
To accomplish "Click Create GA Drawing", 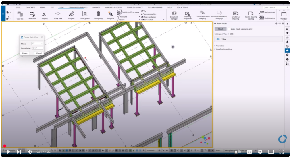I will pyautogui.click(x=236, y=16).
